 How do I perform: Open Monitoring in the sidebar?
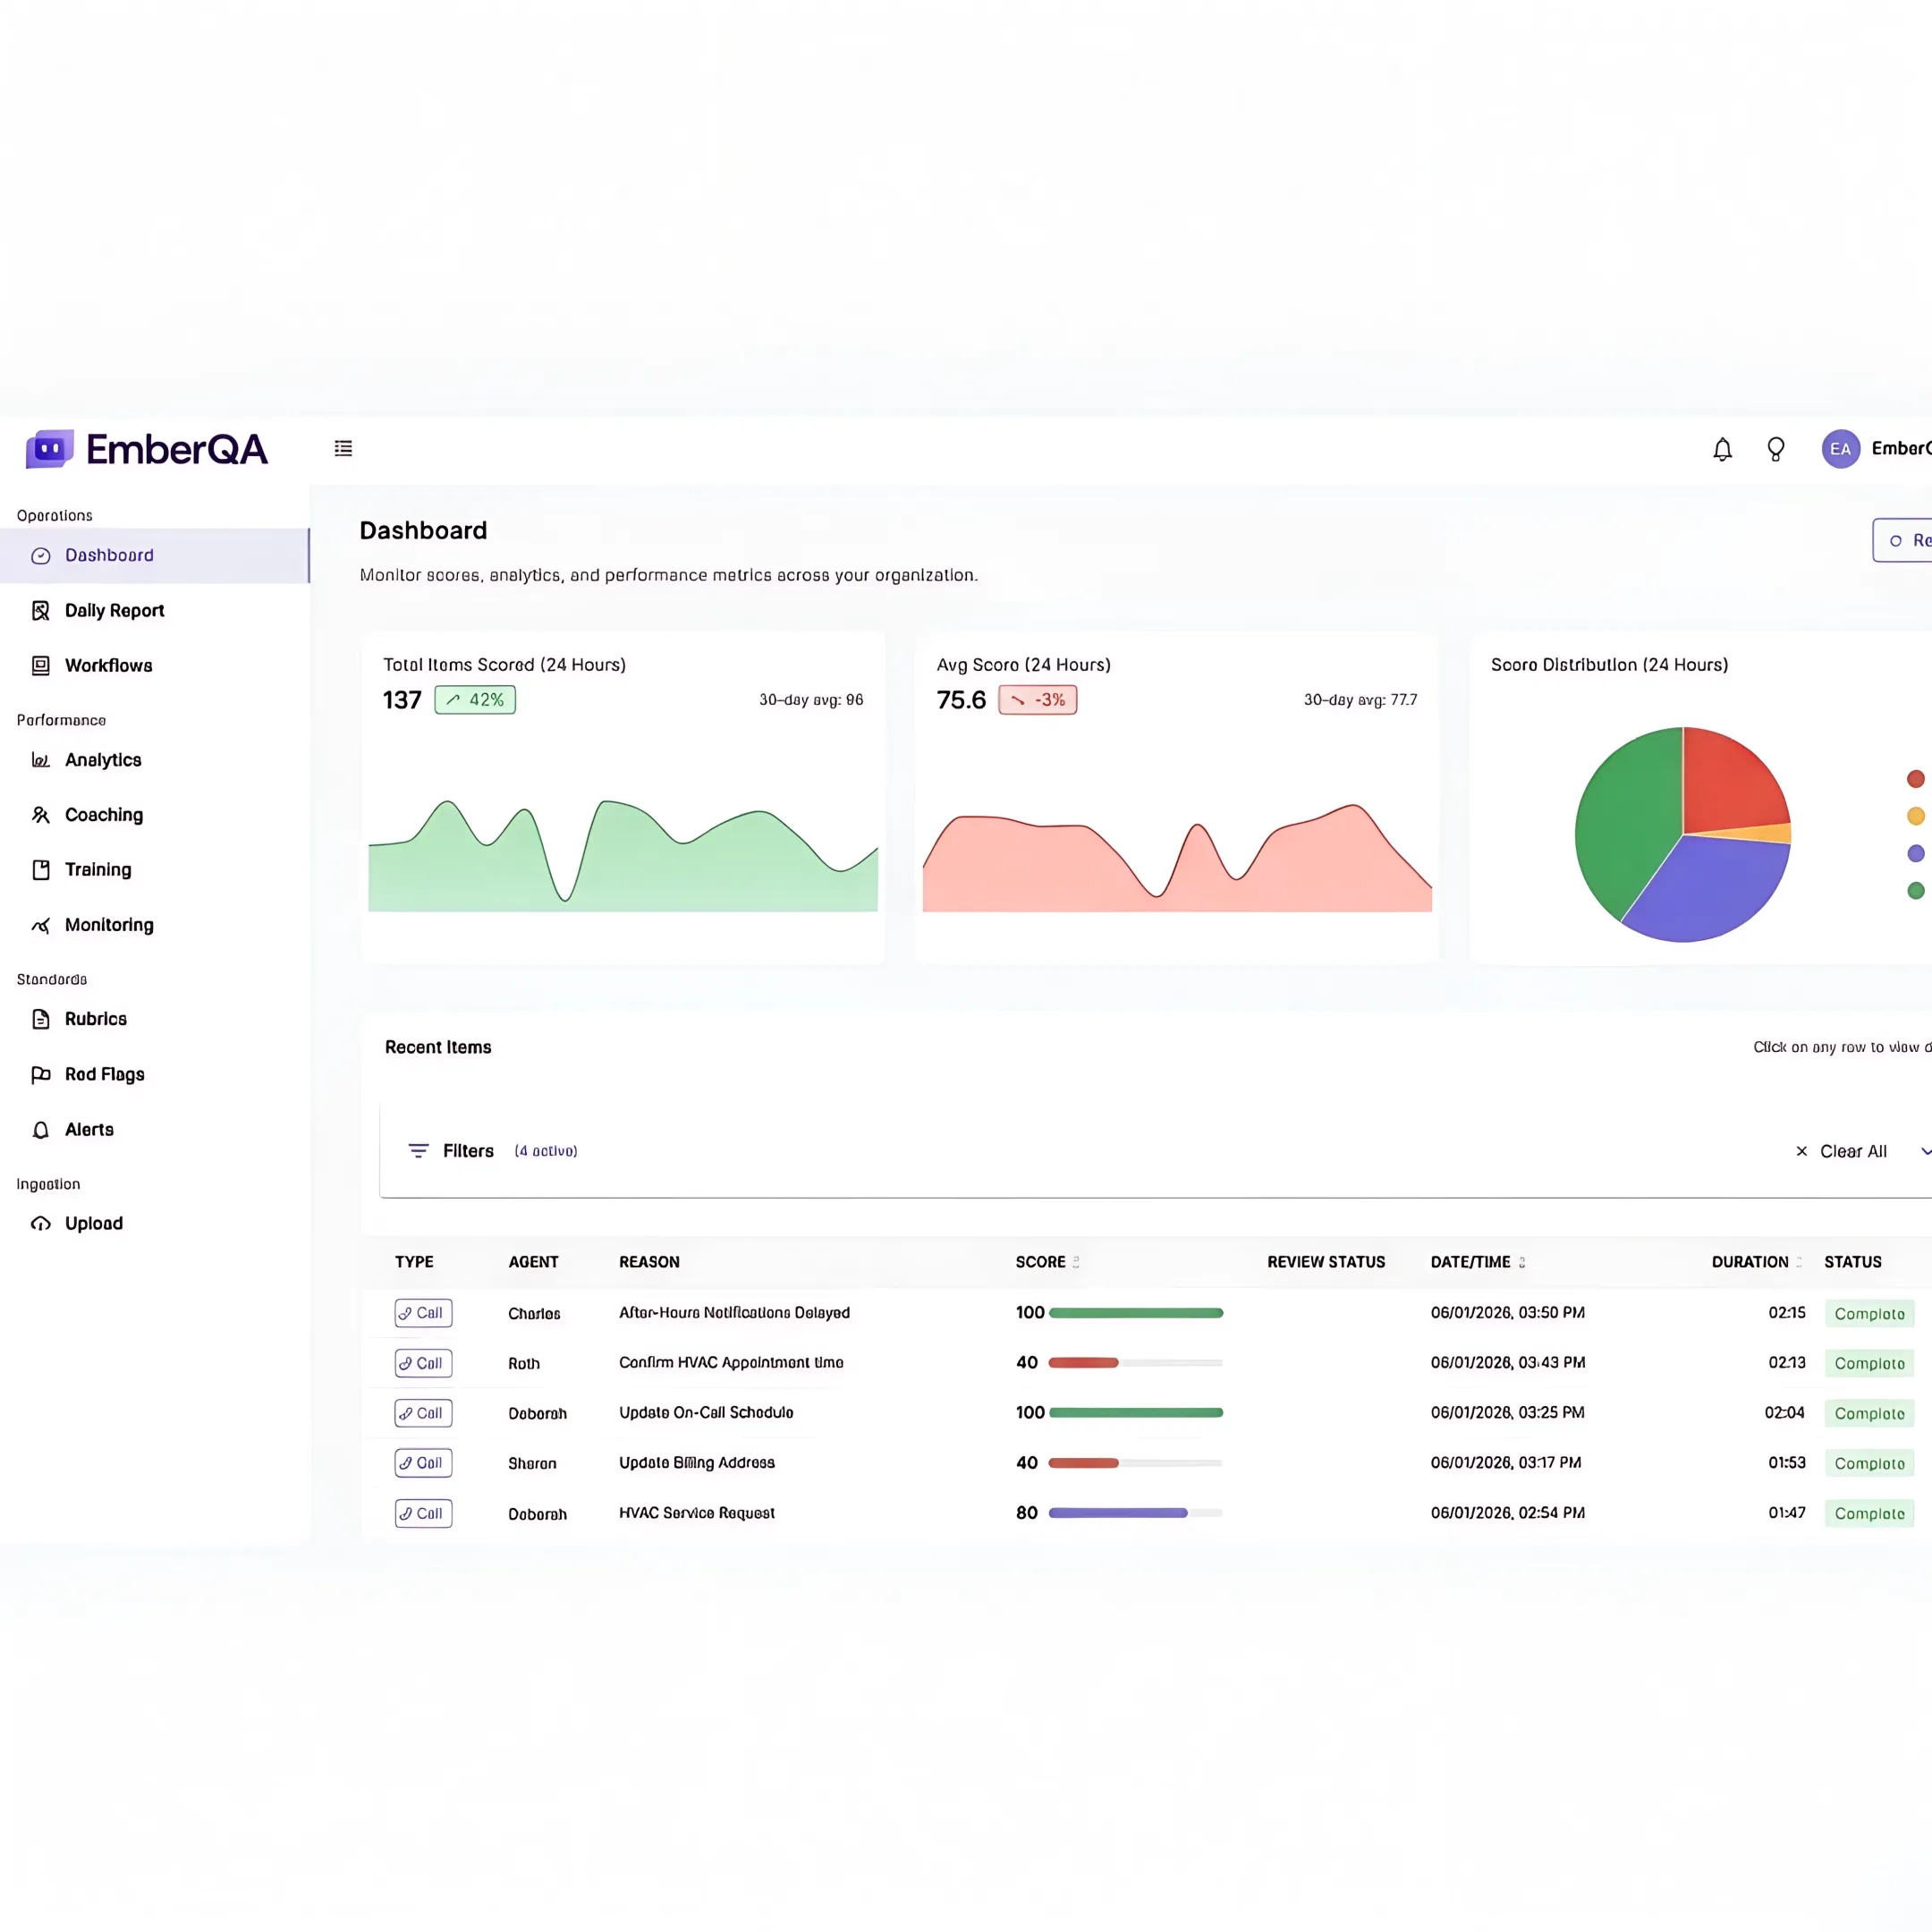coord(155,925)
